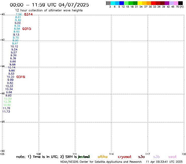Click the NOAA/NESDIS credit line
The width and height of the screenshot is (186, 164).
(x=101, y=162)
